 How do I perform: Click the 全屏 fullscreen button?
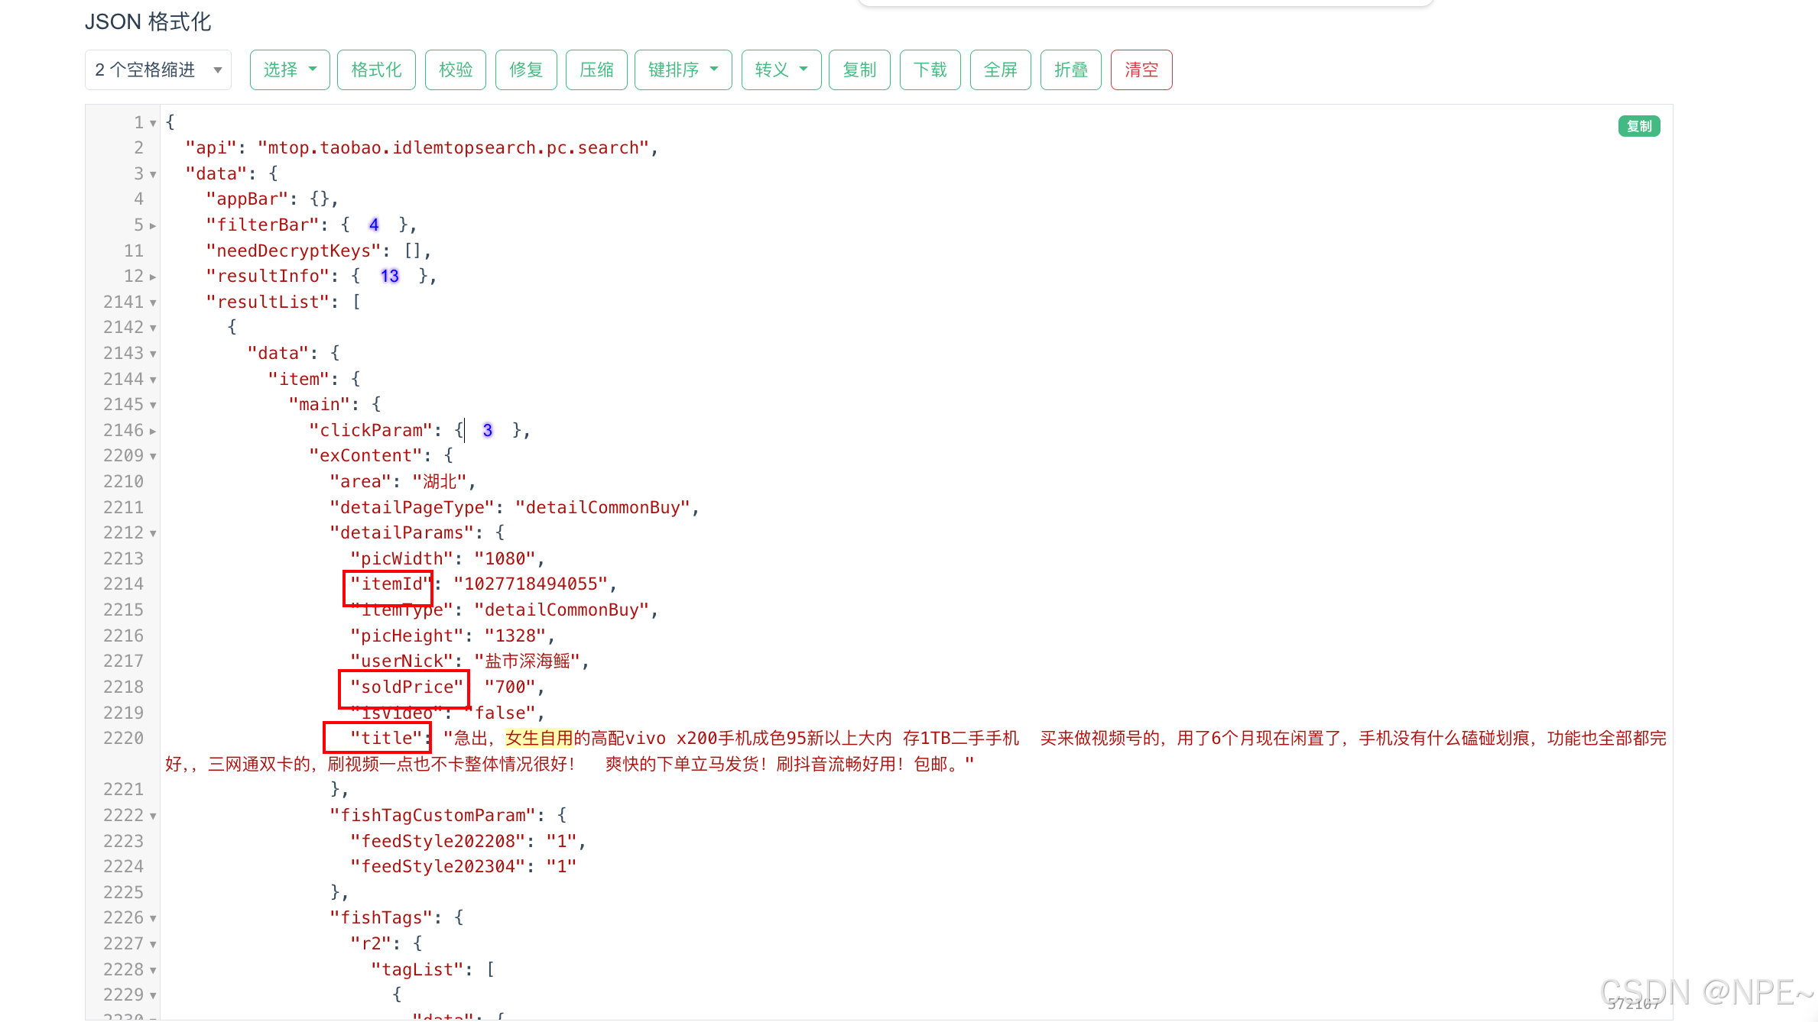(1000, 70)
